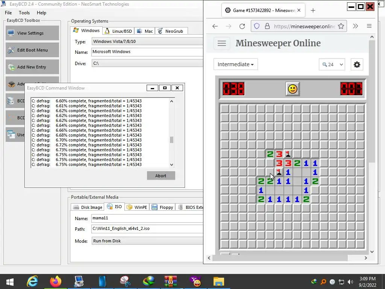Image resolution: width=385 pixels, height=289 pixels.
Task: Click the volume speaker tray icon
Action: tap(350, 281)
